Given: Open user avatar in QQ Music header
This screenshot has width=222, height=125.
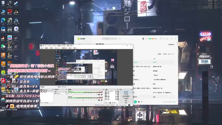Looking at the screenshot, I should point(143,39).
